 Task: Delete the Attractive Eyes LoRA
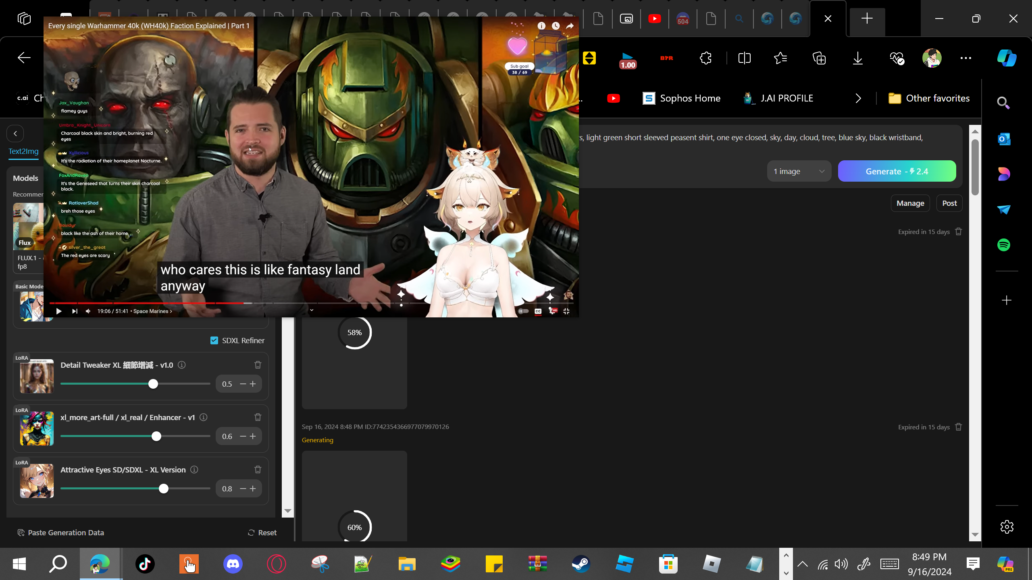pyautogui.click(x=258, y=470)
